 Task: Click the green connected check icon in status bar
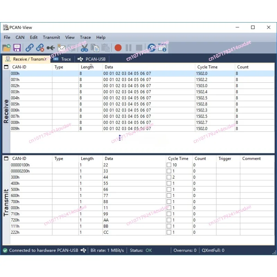pyautogui.click(x=5, y=250)
